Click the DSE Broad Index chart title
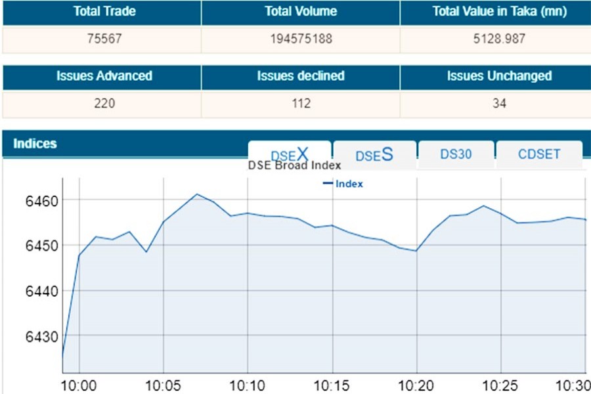 pyautogui.click(x=294, y=165)
